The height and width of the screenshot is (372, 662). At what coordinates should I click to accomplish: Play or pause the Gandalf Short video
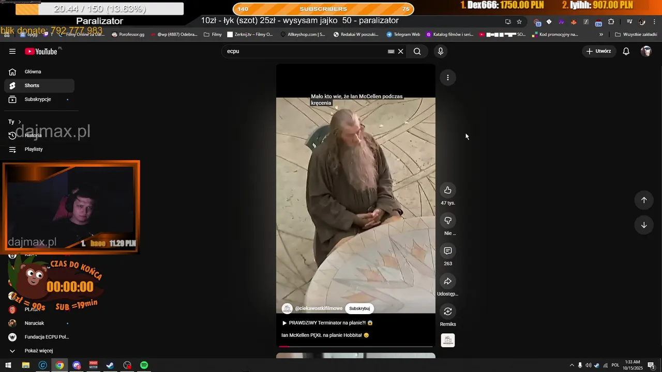(x=356, y=205)
